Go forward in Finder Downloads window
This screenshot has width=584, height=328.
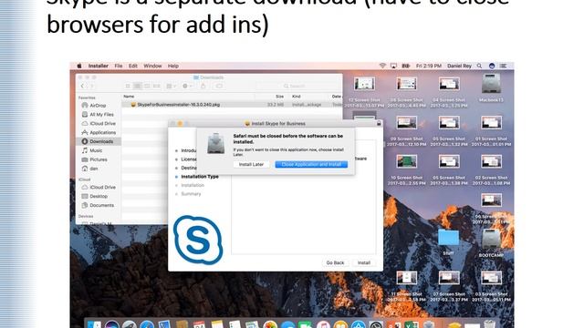tap(91, 86)
